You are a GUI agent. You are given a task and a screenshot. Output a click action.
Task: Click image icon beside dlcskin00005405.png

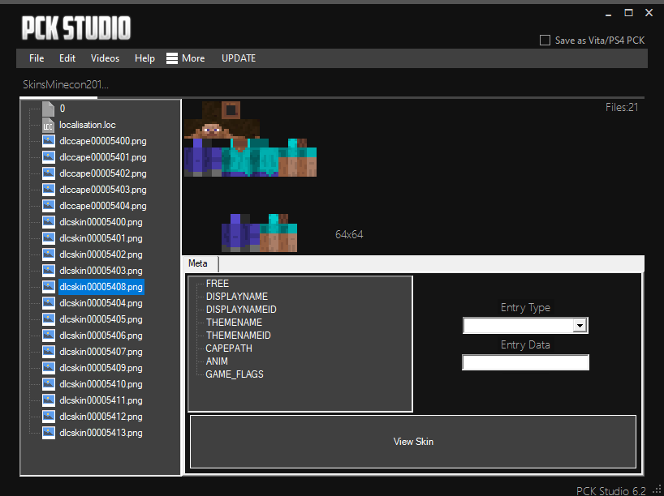tap(49, 319)
